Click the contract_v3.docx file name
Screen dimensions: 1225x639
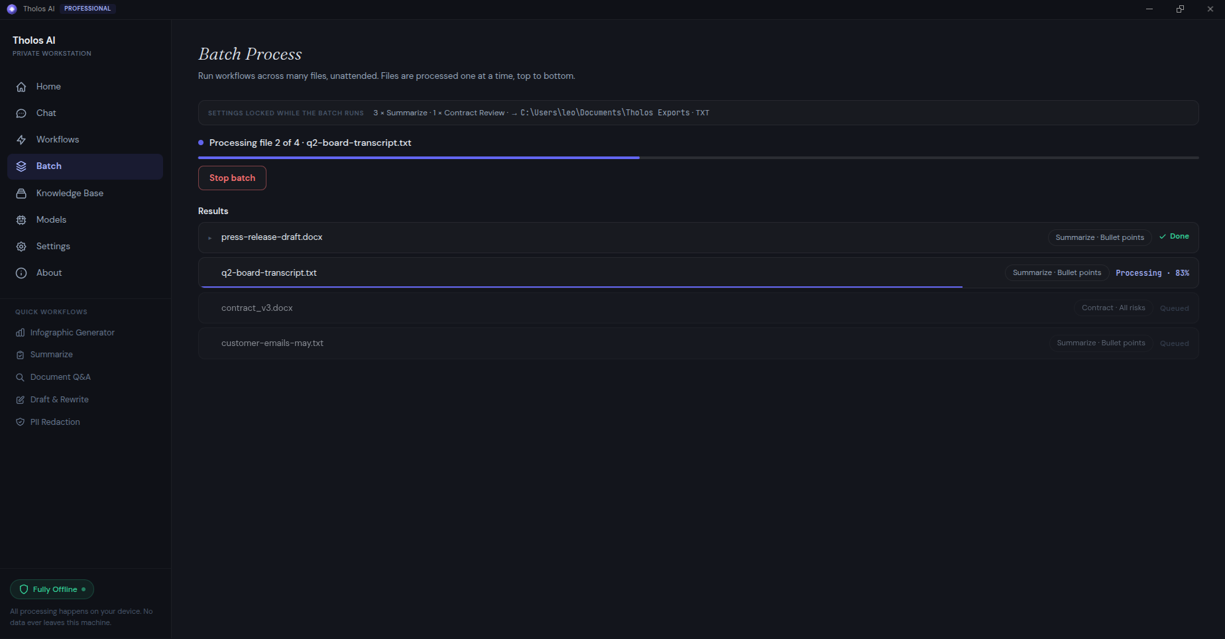click(x=257, y=308)
